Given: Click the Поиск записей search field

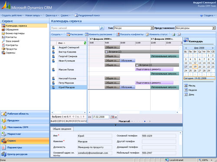Looking at the screenshot, I should (75, 28).
